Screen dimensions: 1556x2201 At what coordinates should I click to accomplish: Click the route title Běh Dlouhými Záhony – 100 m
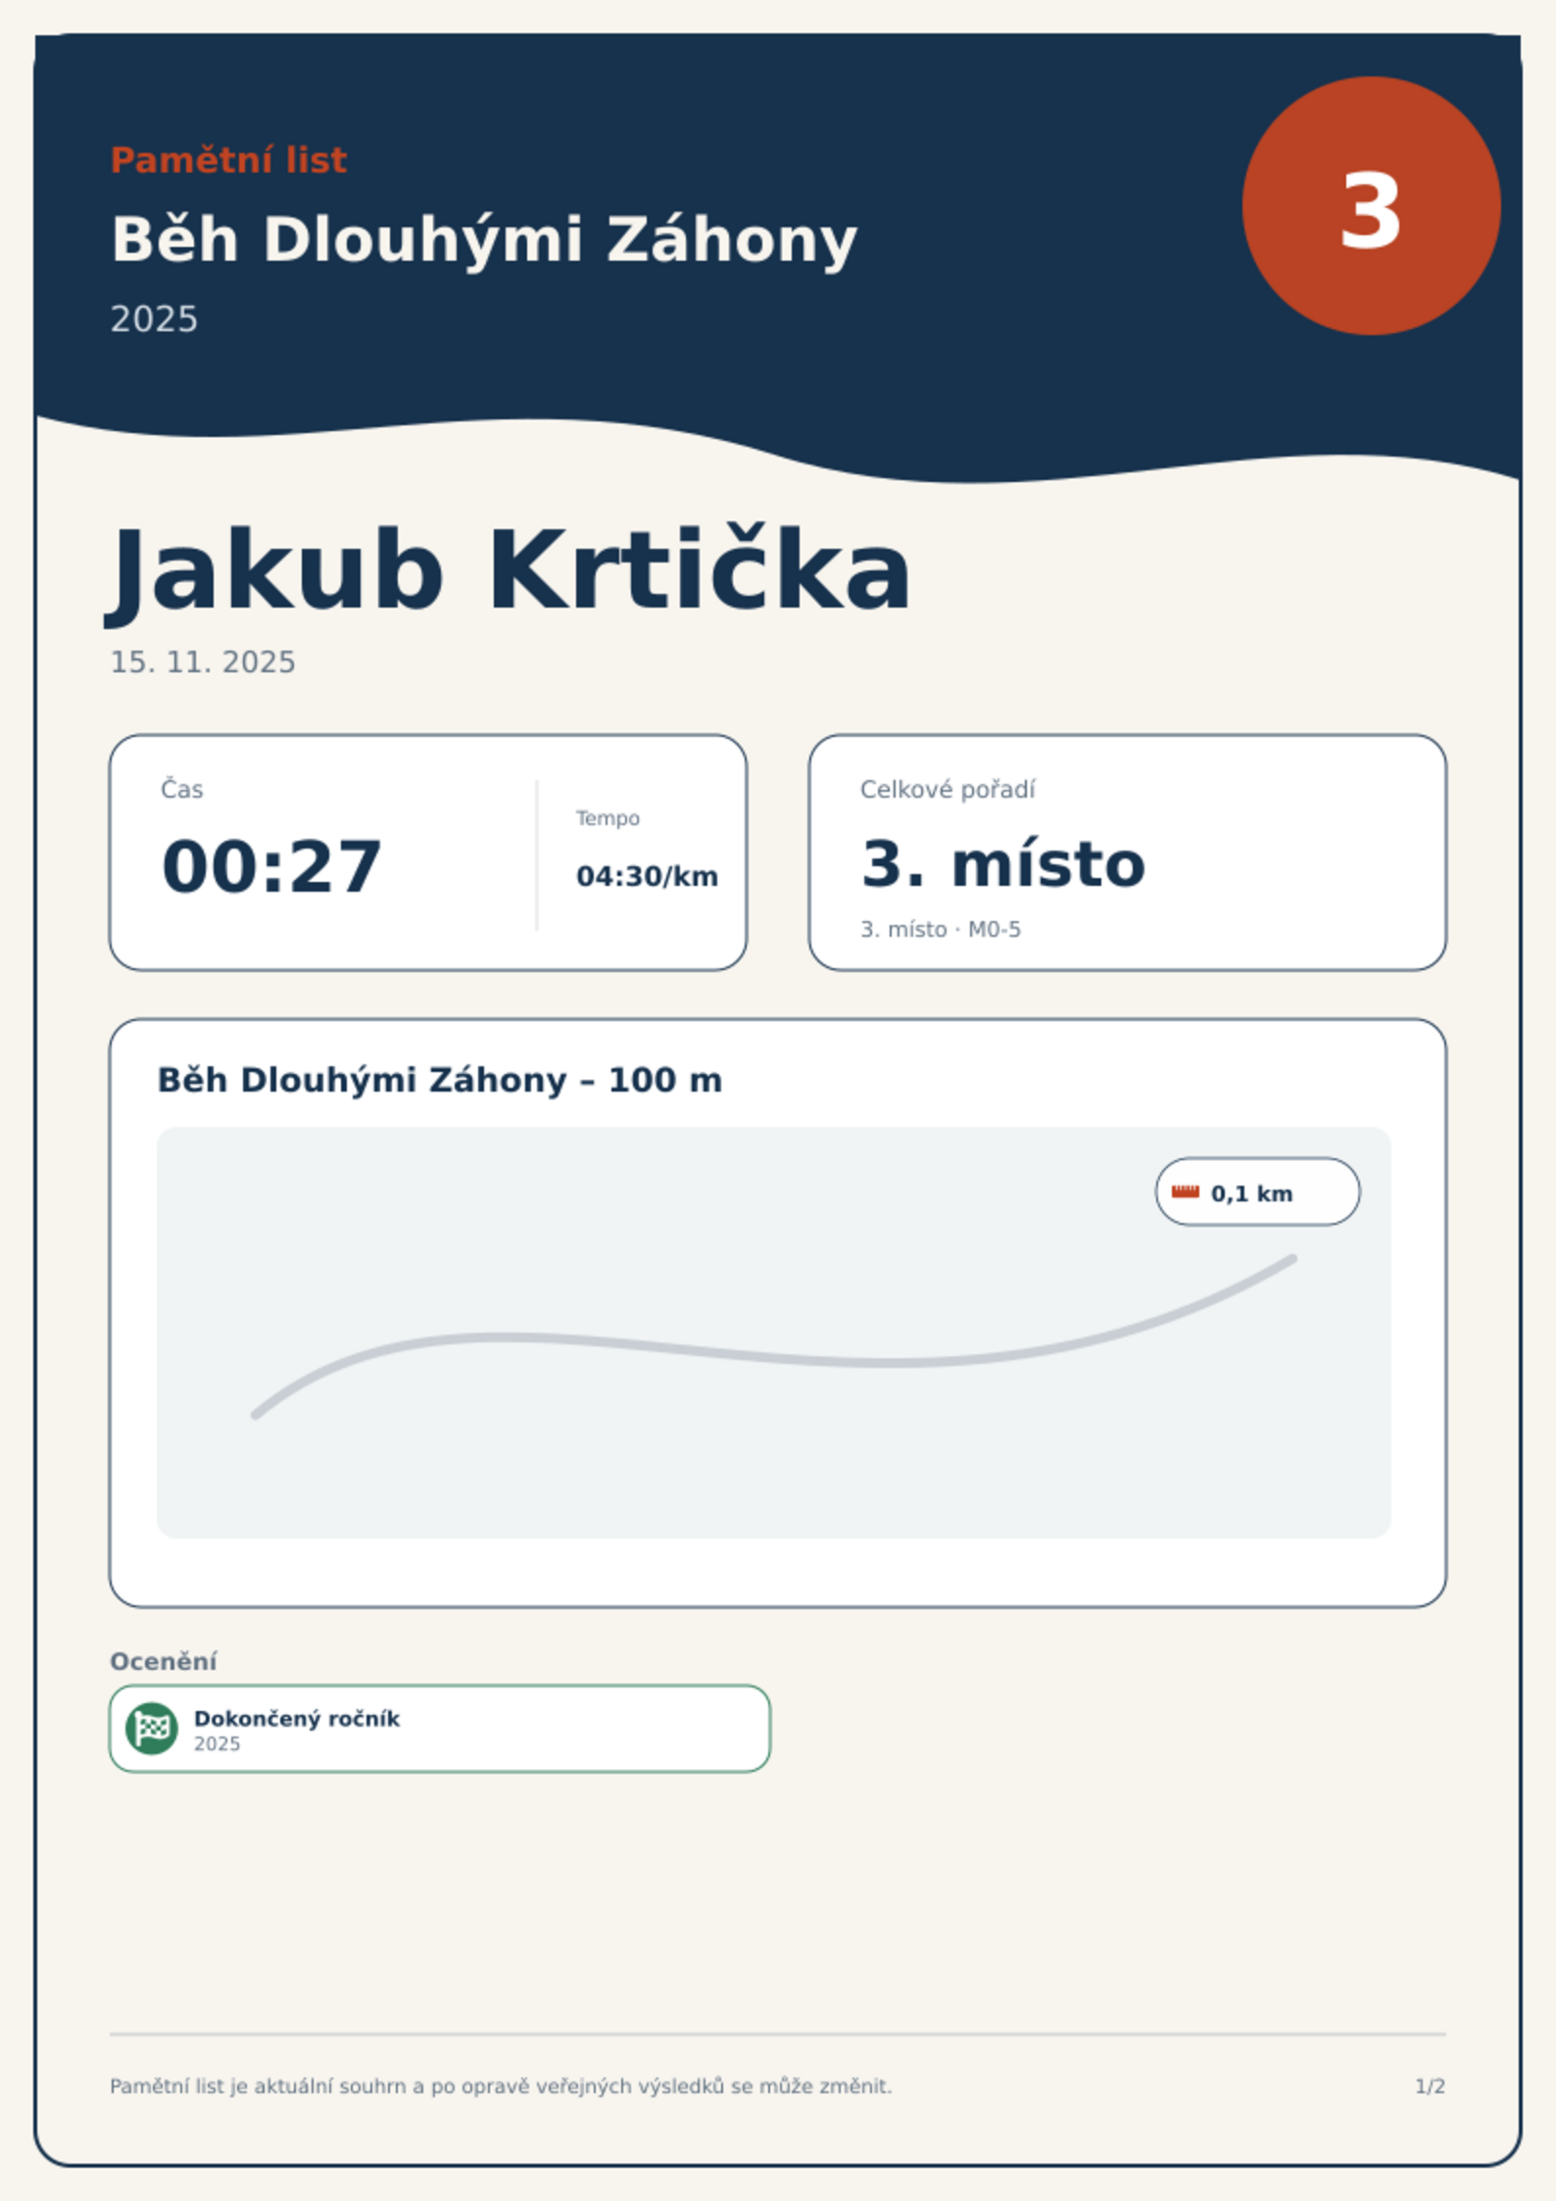(440, 1080)
